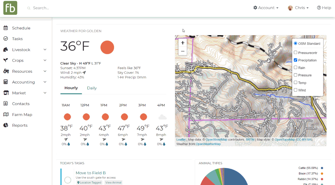Mark Move to Field B task complete
This screenshot has height=185, width=335.
(x=68, y=180)
